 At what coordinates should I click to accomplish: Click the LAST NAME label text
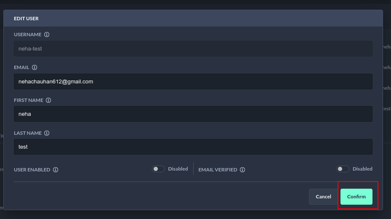[28, 133]
